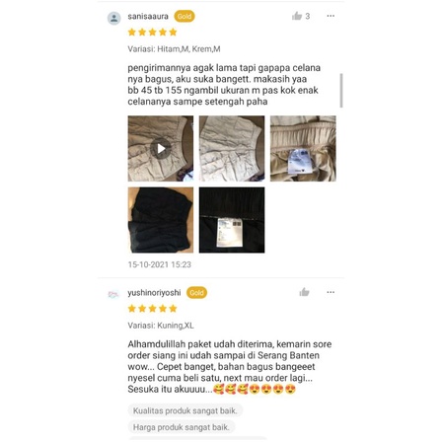Image resolution: width=442 pixels, height=442 pixels.
Task: View cream waistband label photo
Action: click(303, 148)
